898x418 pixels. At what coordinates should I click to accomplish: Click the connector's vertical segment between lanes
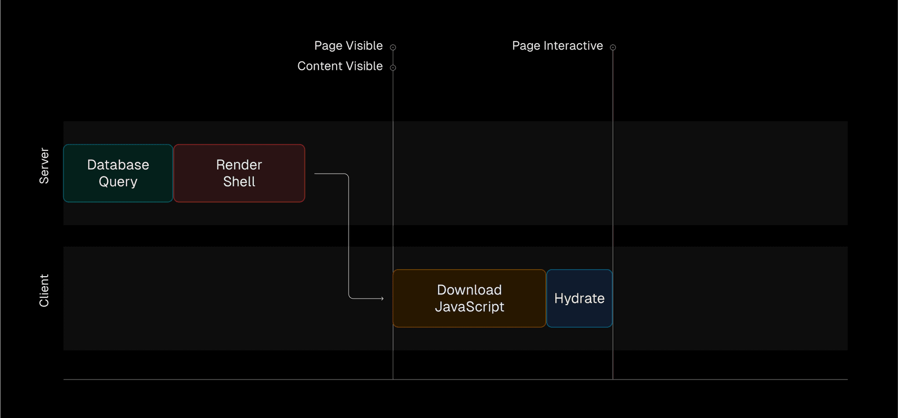coord(348,236)
